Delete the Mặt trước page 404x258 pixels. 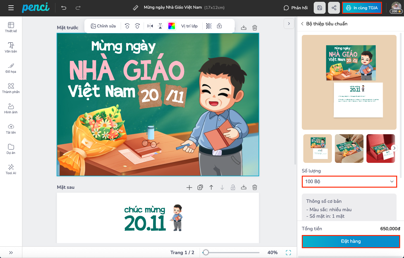[255, 28]
